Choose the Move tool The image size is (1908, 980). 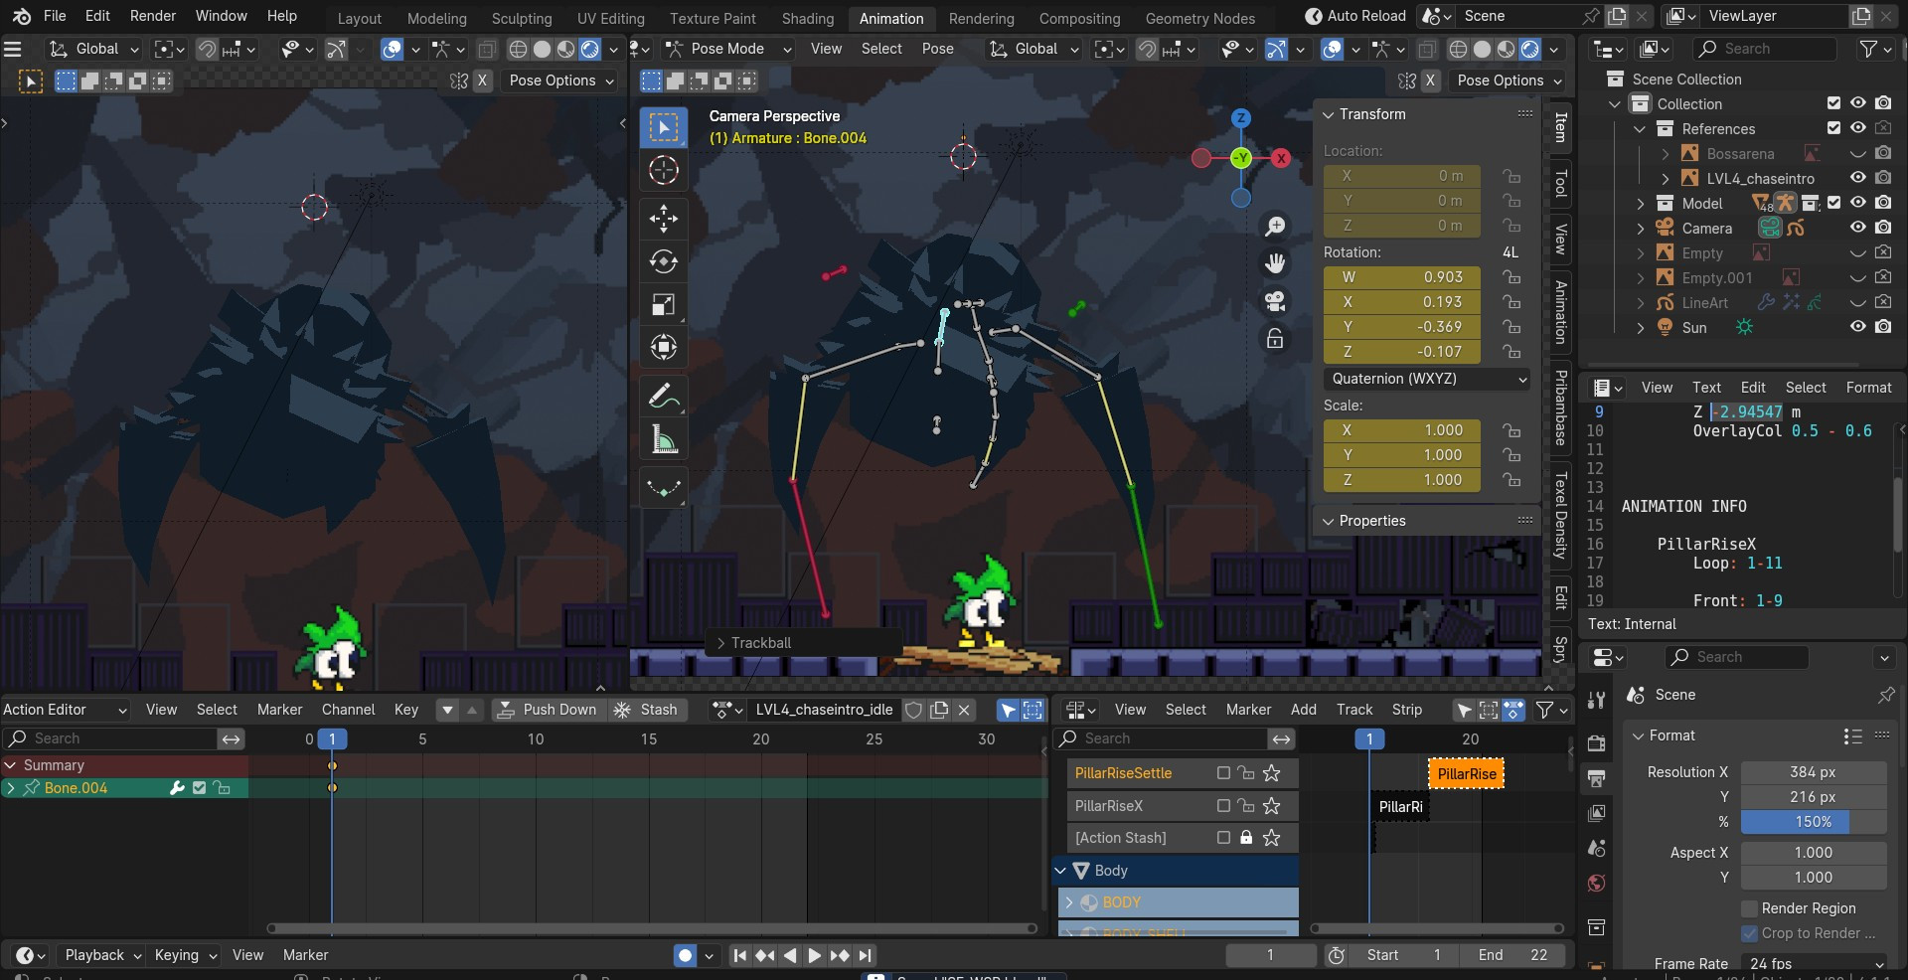(663, 219)
